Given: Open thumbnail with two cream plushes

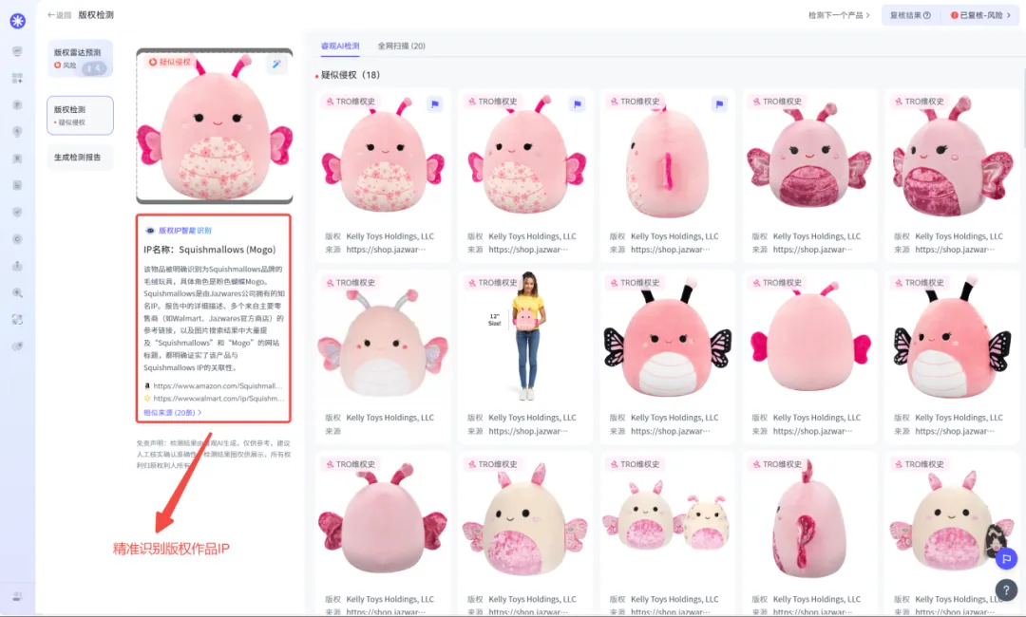Looking at the screenshot, I should tap(668, 519).
